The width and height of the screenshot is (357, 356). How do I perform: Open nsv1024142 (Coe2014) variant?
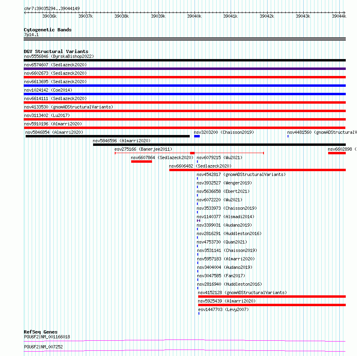48,90
